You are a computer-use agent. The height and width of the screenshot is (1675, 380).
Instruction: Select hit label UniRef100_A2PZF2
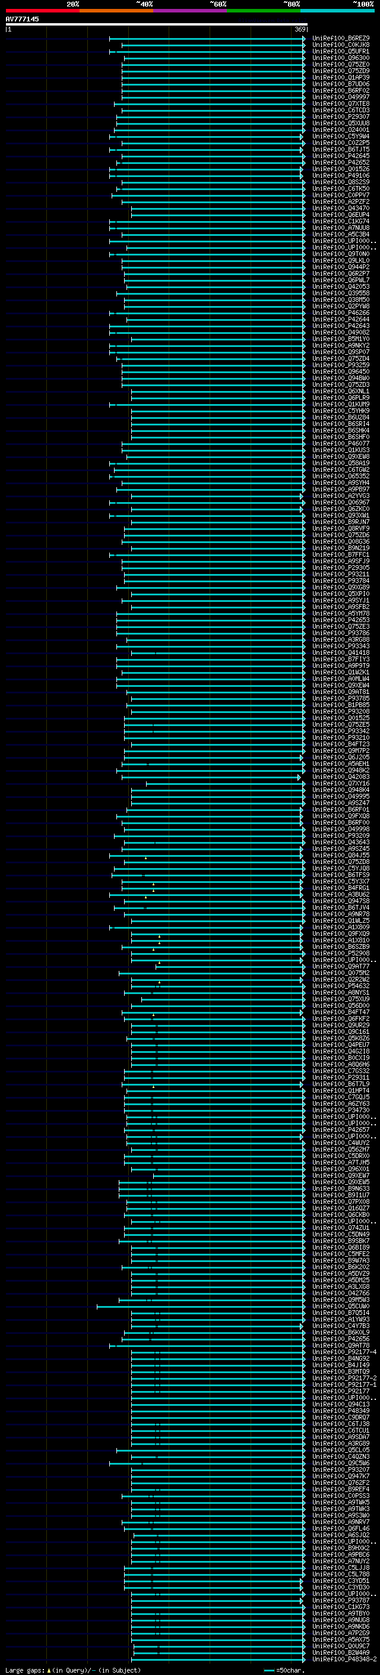click(341, 201)
